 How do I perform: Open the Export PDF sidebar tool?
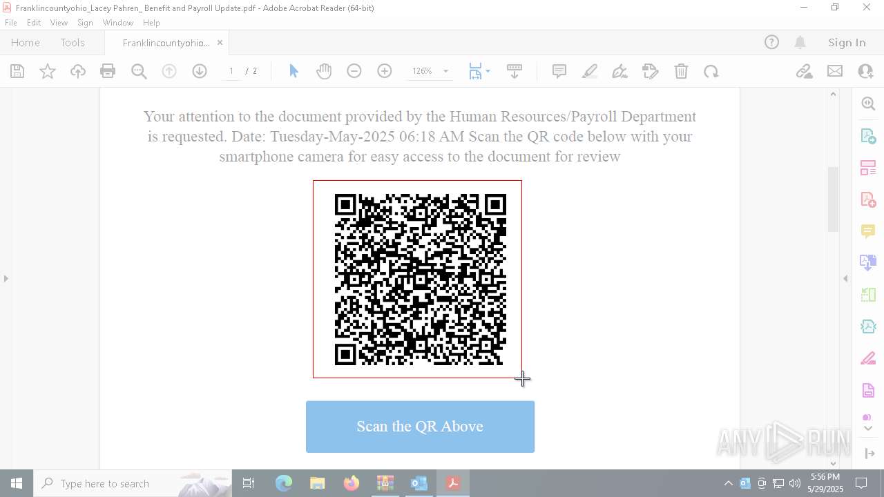click(868, 136)
